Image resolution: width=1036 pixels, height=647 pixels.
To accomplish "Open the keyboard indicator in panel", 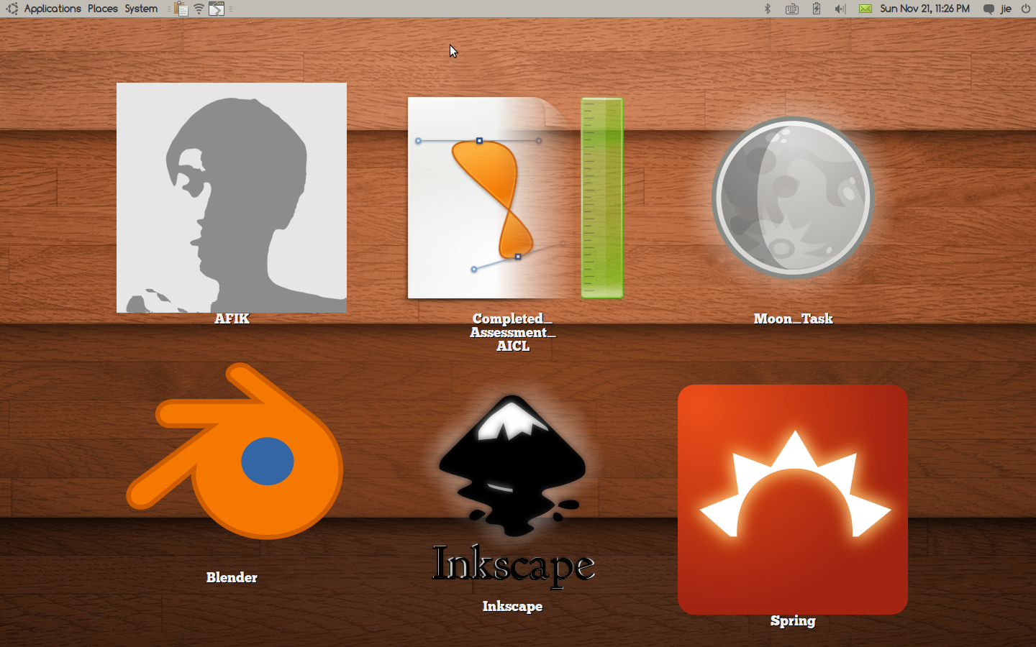I will (x=792, y=9).
